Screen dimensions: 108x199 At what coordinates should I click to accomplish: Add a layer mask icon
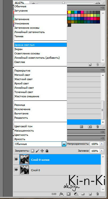pyautogui.click(x=68, y=194)
